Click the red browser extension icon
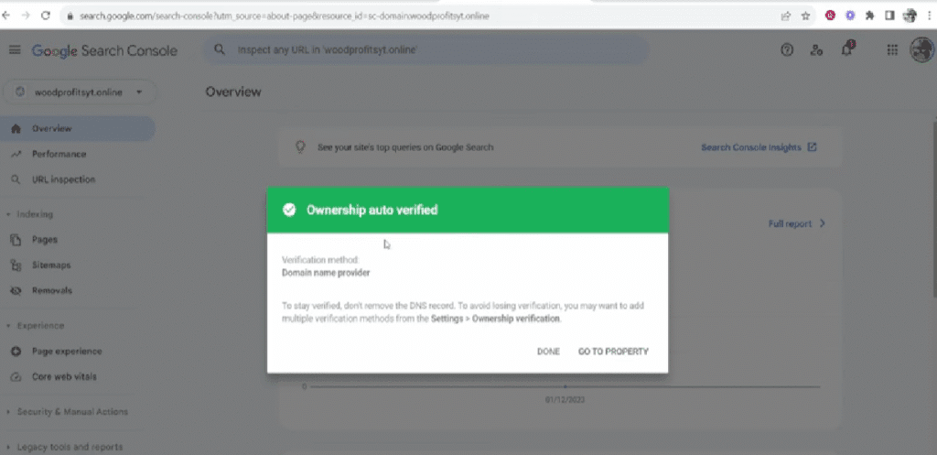This screenshot has height=455, width=937. tap(830, 16)
